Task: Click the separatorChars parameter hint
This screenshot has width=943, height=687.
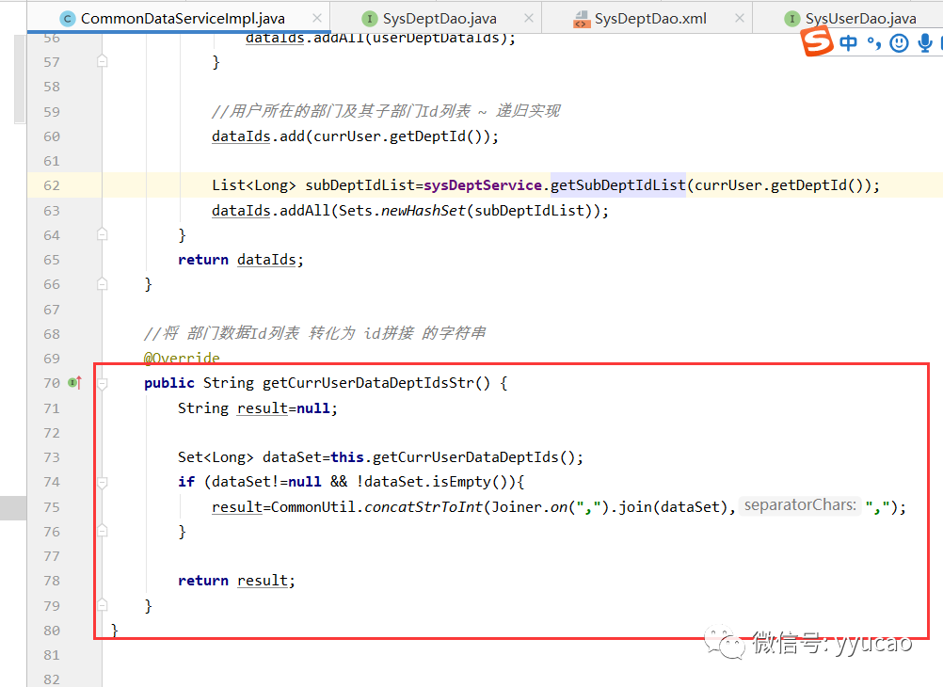Action: pos(800,506)
